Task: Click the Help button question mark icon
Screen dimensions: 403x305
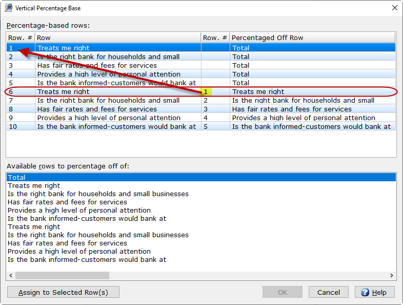Action: pos(365,292)
